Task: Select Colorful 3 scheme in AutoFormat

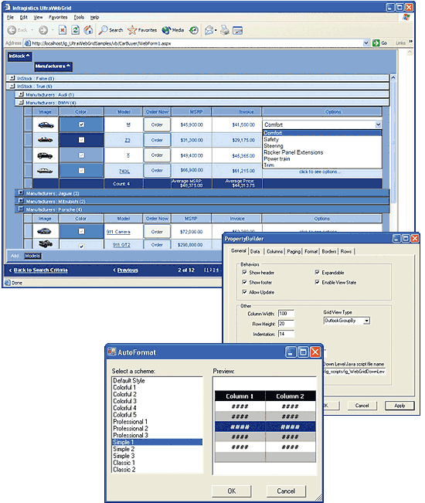Action: point(157,401)
